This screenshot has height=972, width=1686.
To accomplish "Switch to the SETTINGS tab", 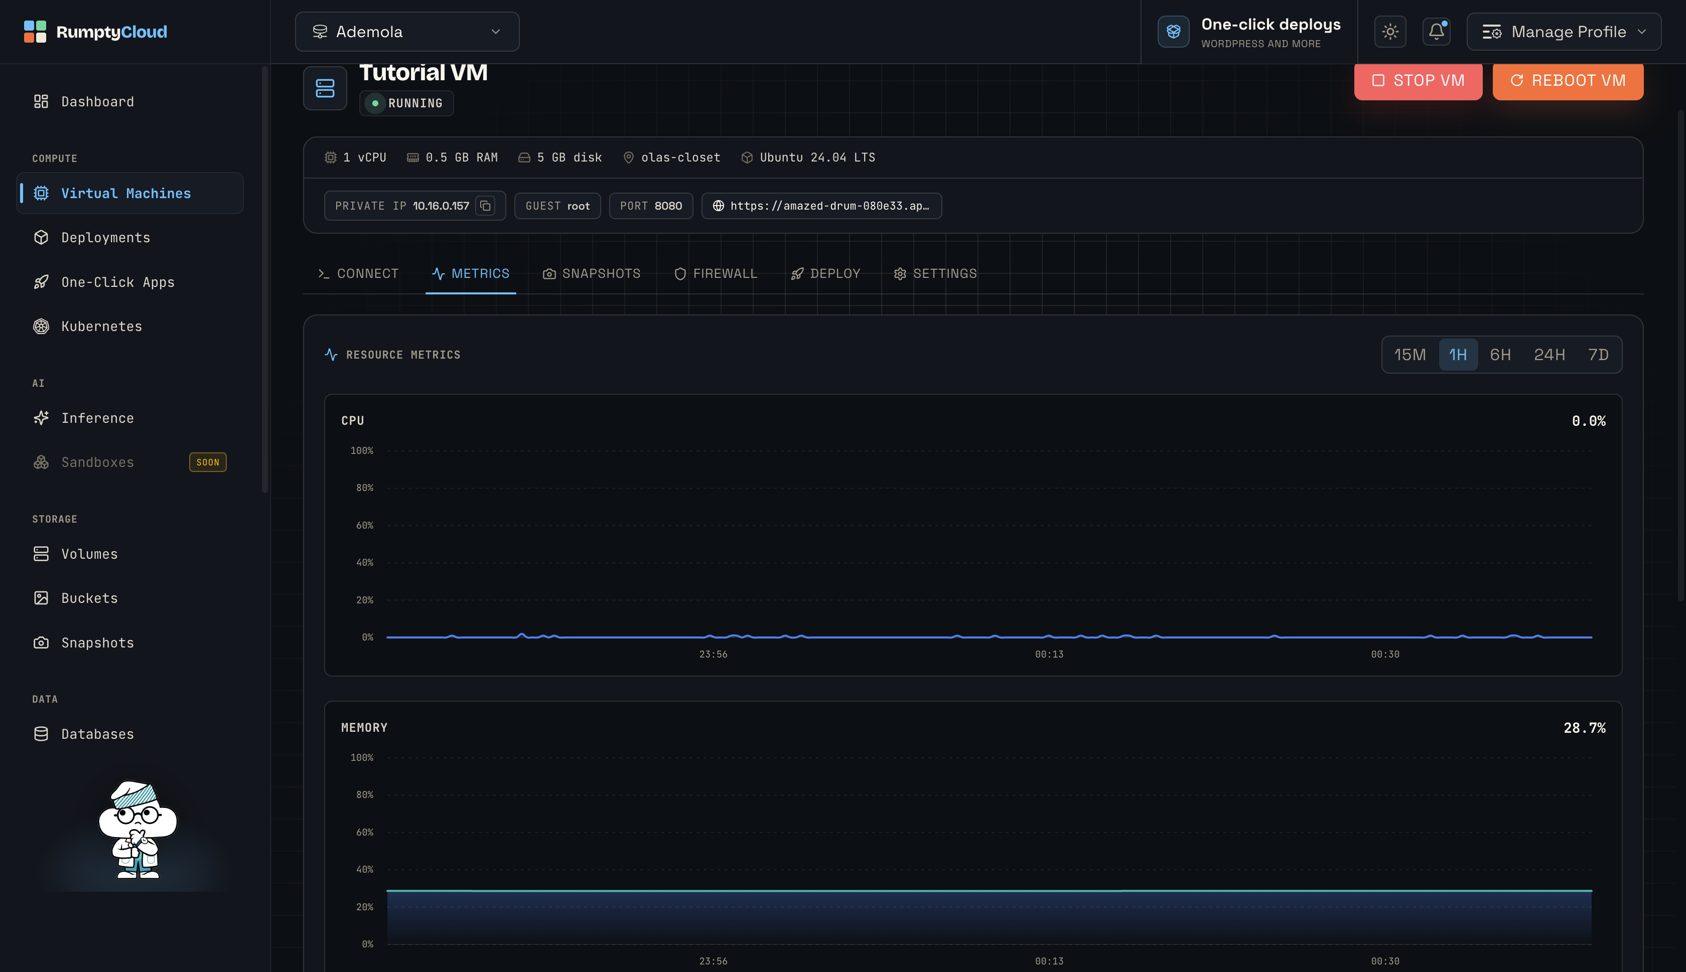I will pyautogui.click(x=935, y=274).
